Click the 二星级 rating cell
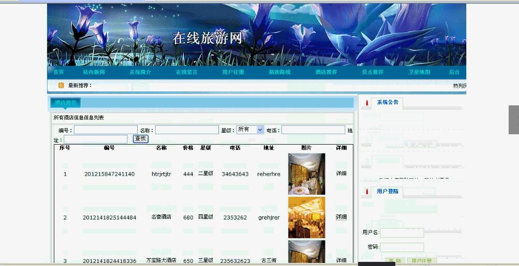 [x=205, y=174]
